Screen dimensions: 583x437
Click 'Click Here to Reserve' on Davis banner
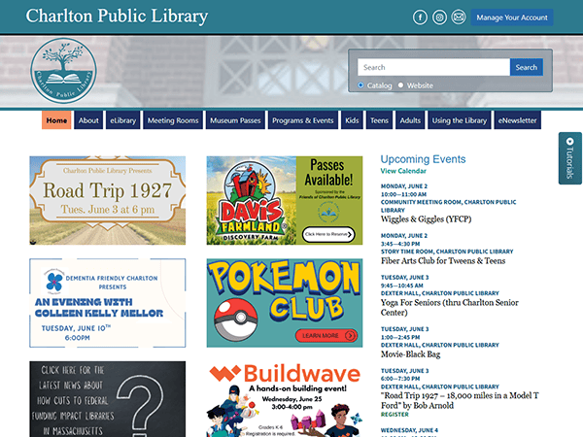point(328,234)
